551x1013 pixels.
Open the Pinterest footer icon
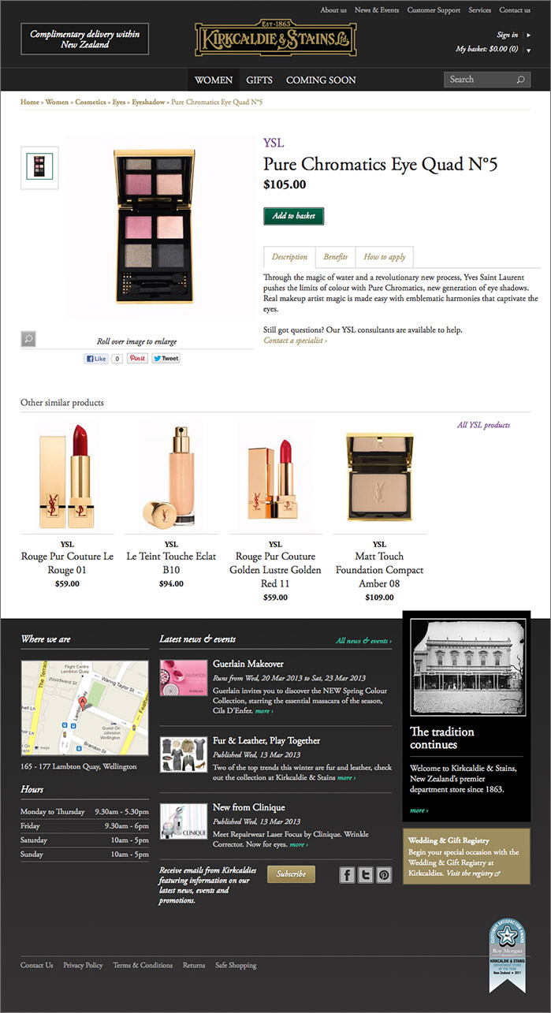pyautogui.click(x=383, y=874)
